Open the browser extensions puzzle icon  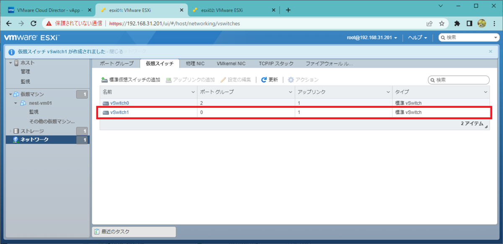coord(457,23)
